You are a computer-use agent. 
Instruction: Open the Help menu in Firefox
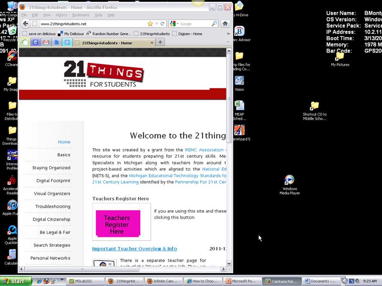point(111,15)
